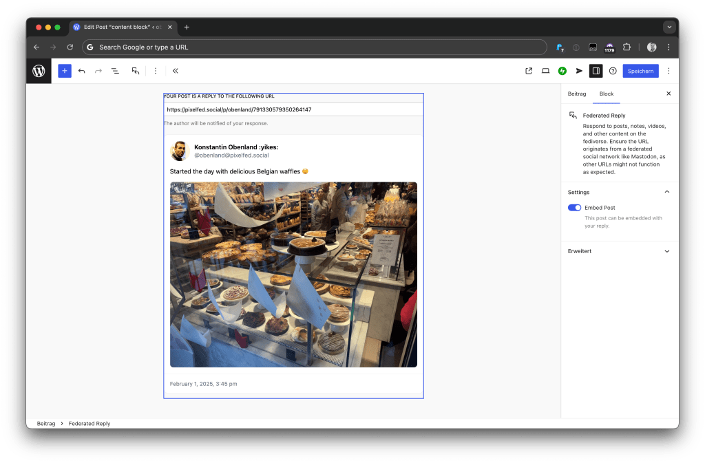Screen dimensions: 705x463
Task: Collapse the Settings section
Action: 665,192
